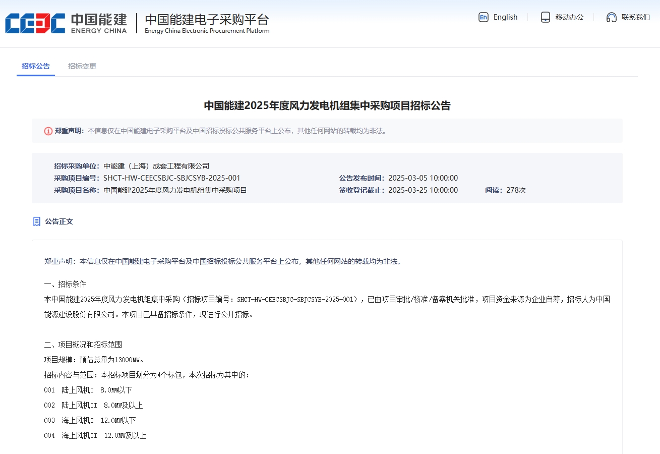This screenshot has width=660, height=454.
Task: Click the line 项目规模：预估总量为13000MW
Action: click(94, 360)
